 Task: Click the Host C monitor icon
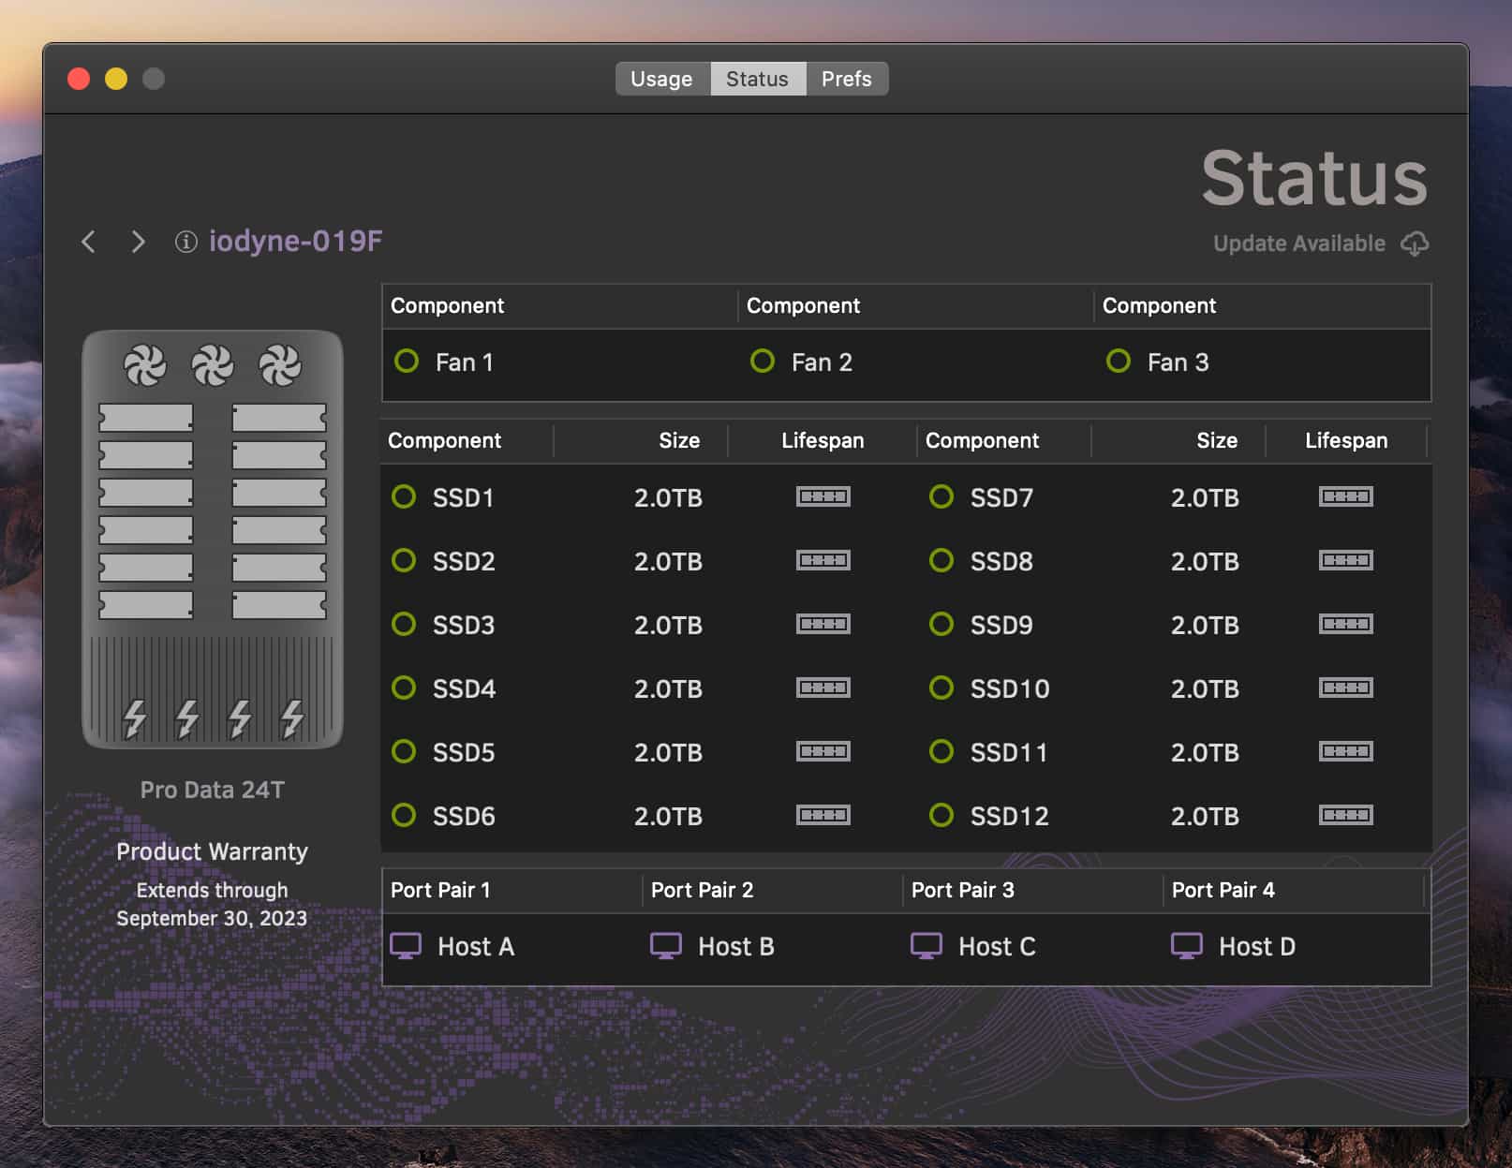(927, 946)
